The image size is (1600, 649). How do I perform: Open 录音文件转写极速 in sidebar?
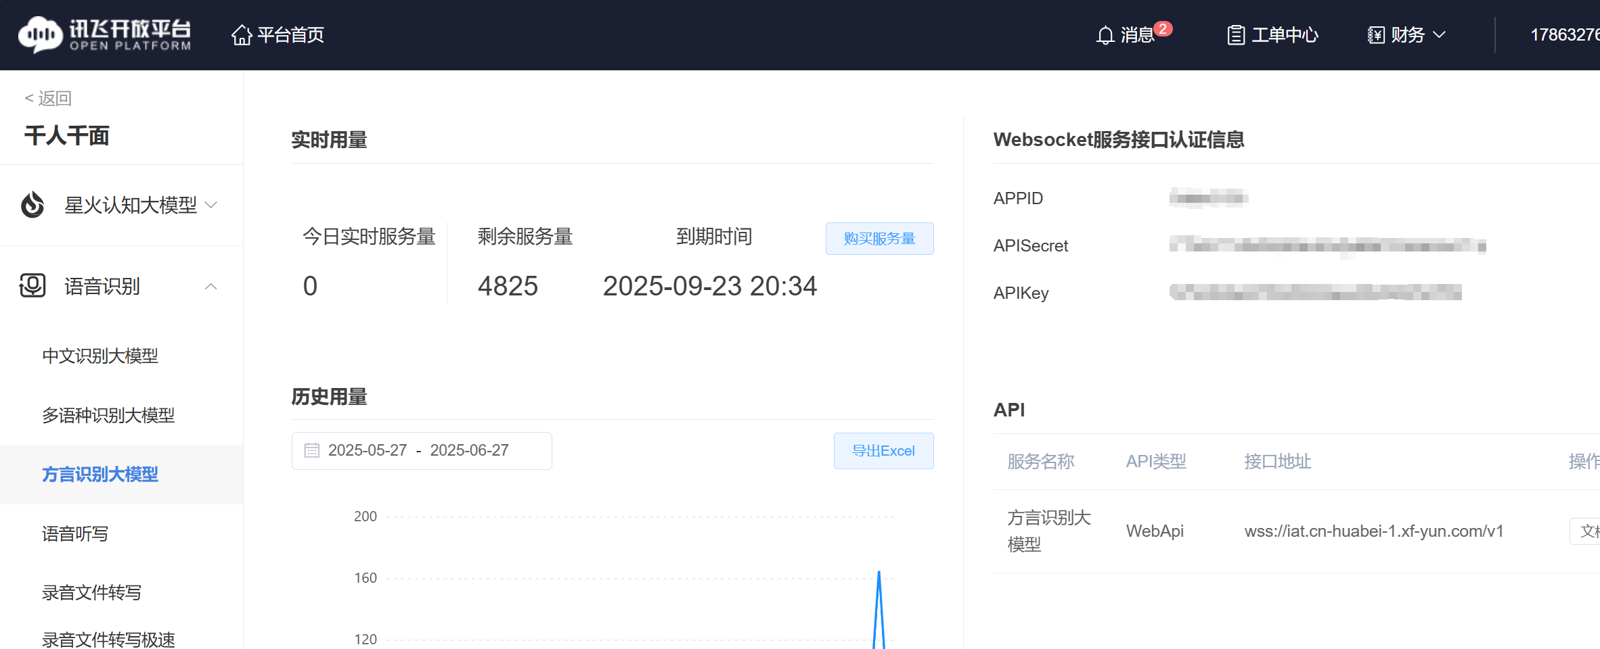[108, 639]
